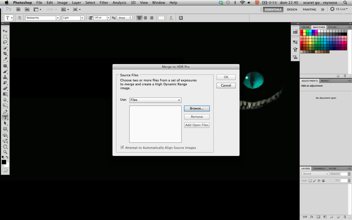Viewport: 352px width, 220px height.
Task: Launch Mini Bridge from the application bar
Action: [x=27, y=9]
